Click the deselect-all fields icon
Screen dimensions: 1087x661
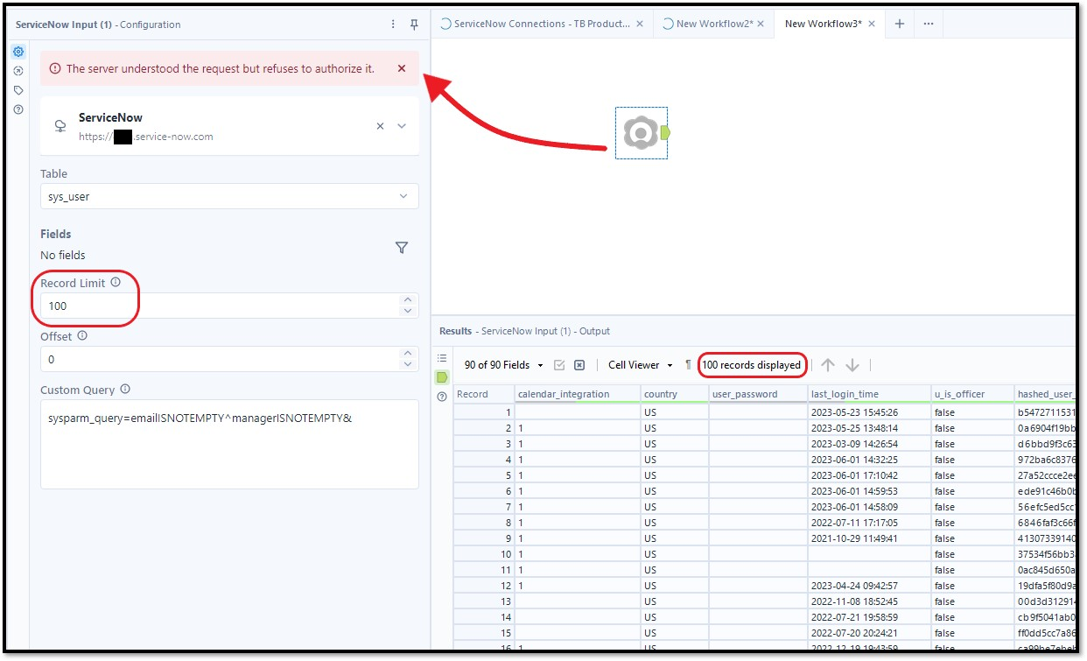pyautogui.click(x=579, y=365)
